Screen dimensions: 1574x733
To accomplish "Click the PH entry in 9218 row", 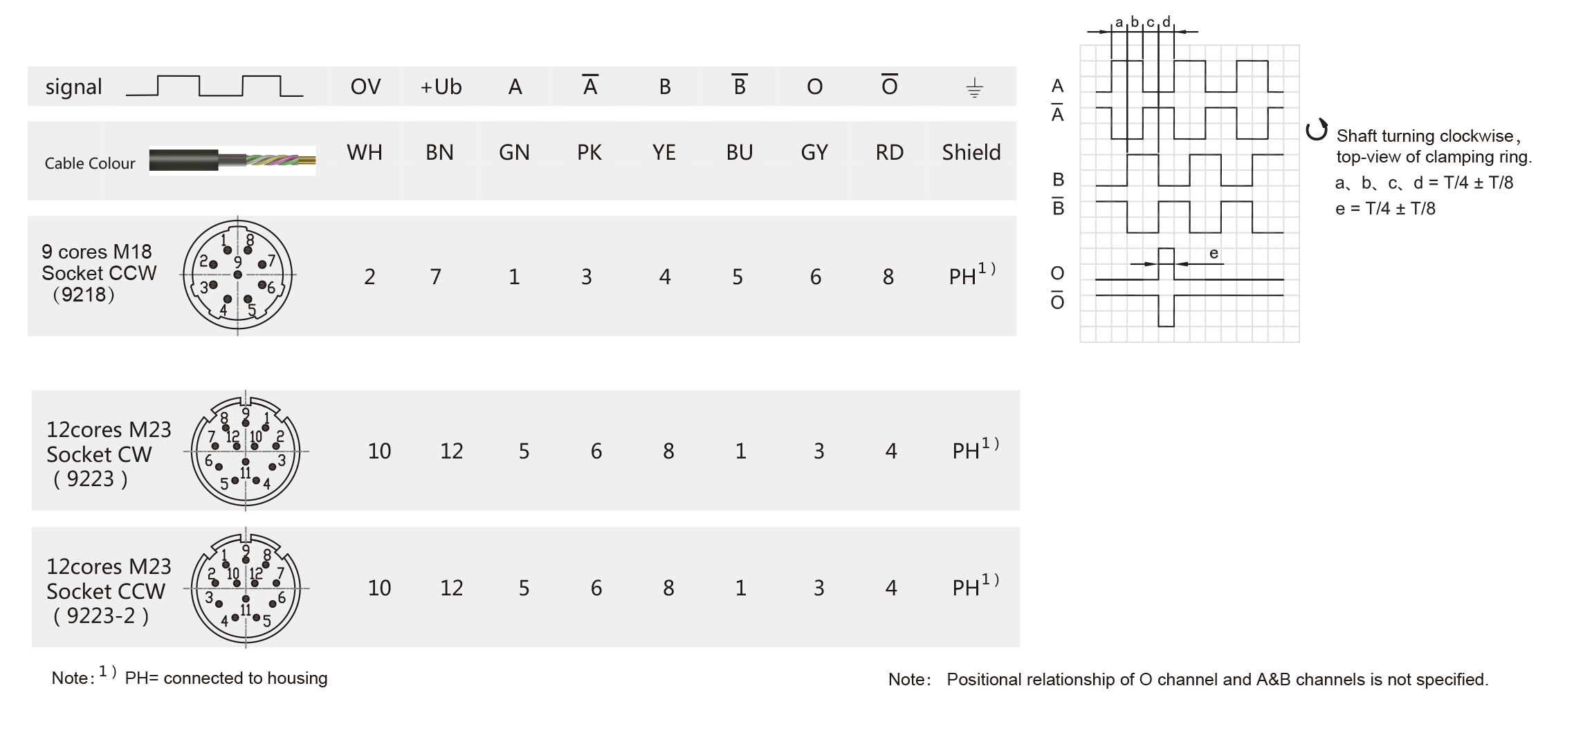I will (972, 274).
